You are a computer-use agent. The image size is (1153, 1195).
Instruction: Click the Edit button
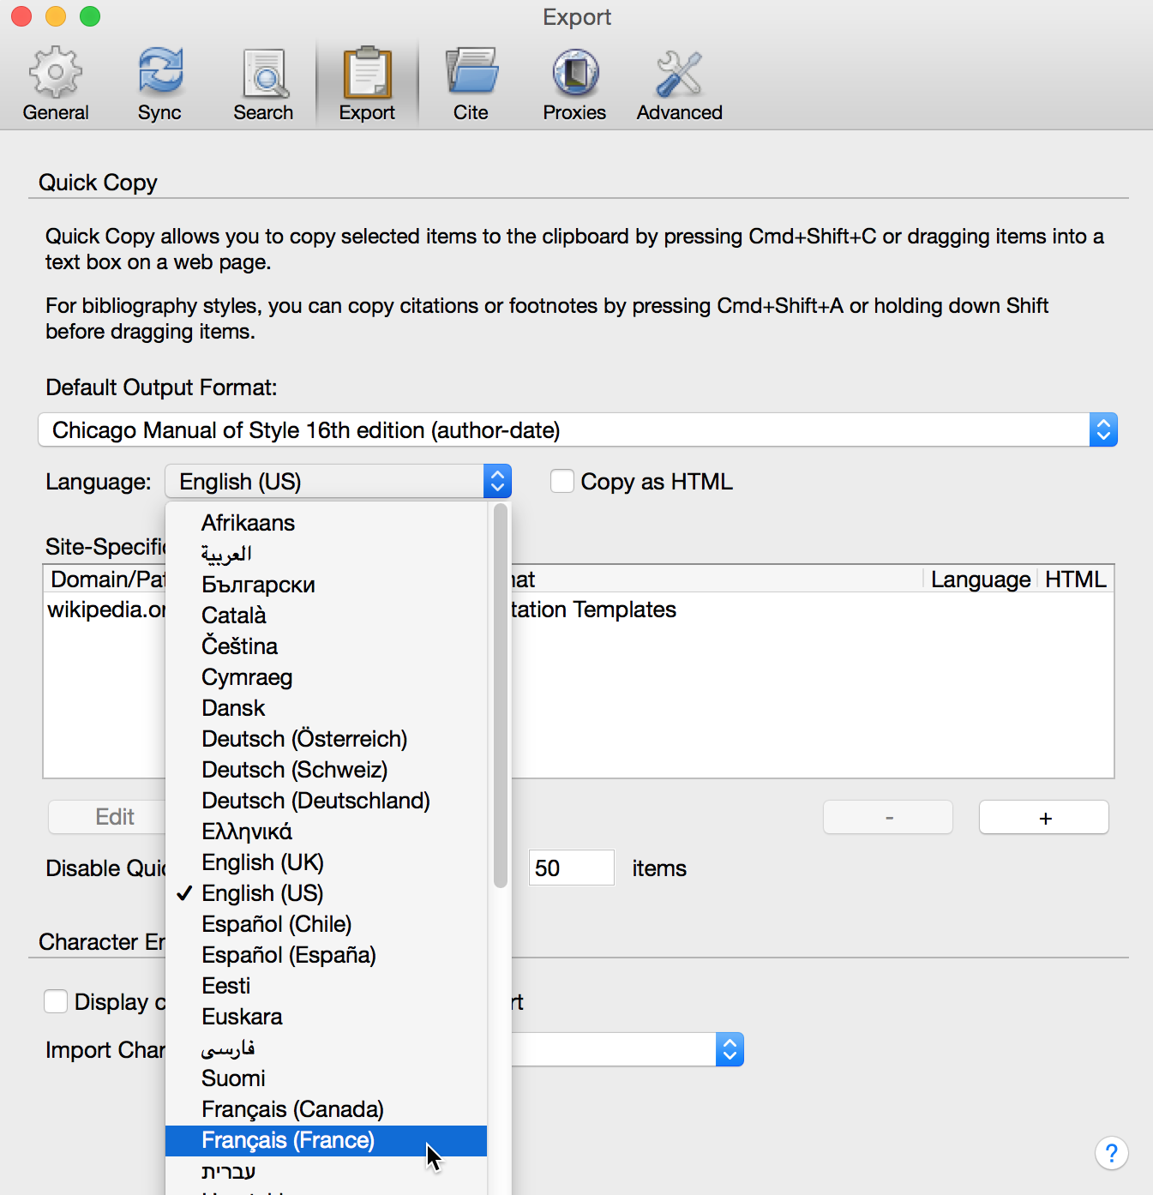point(114,817)
